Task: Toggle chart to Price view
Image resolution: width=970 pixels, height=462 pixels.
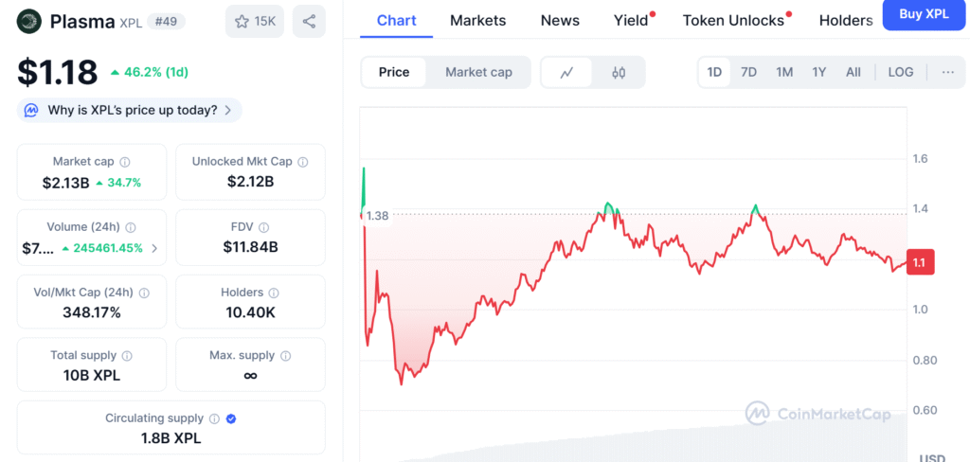Action: (394, 72)
